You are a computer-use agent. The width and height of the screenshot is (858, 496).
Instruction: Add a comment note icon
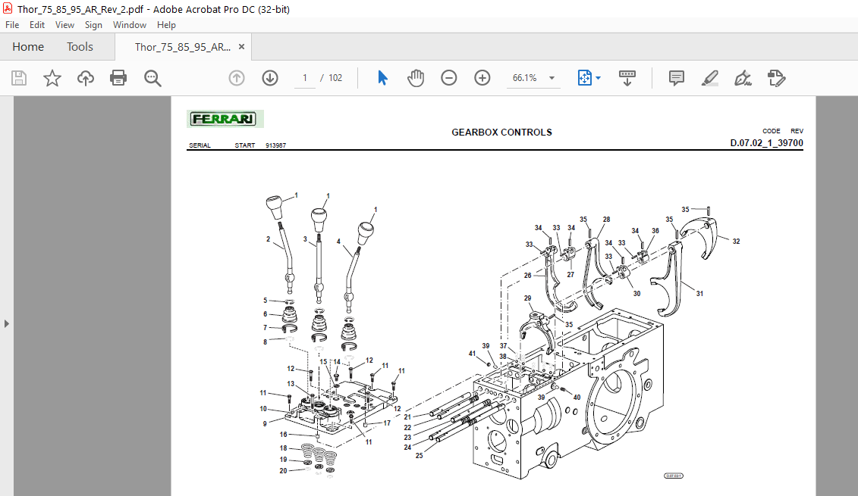click(677, 78)
